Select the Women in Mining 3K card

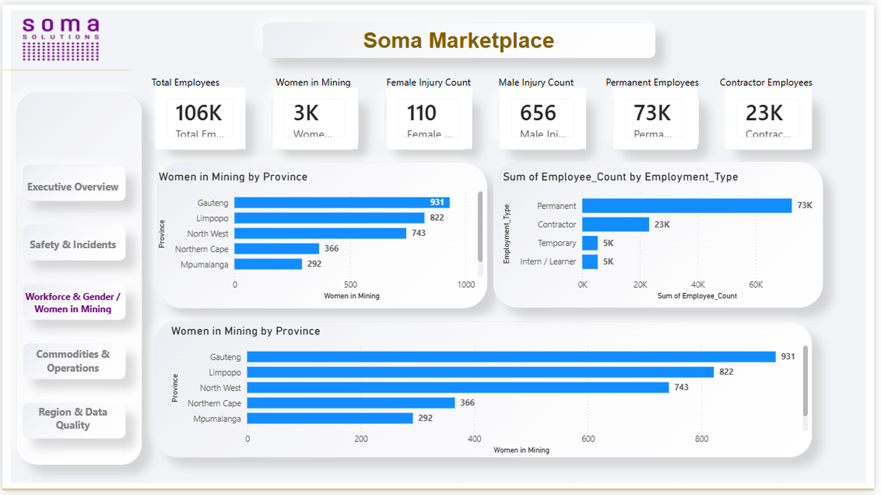click(x=315, y=118)
